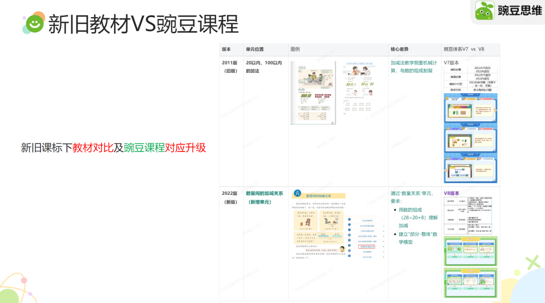
Task: Open the V8 course outline table image
Action: pos(468,215)
